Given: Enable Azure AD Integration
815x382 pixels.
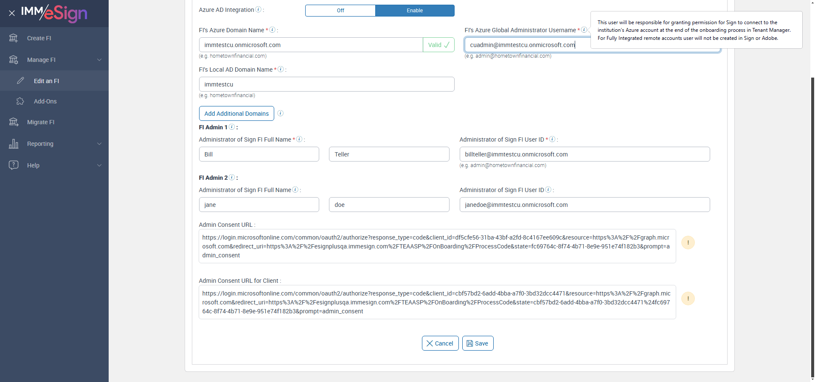Looking at the screenshot, I should pyautogui.click(x=415, y=11).
